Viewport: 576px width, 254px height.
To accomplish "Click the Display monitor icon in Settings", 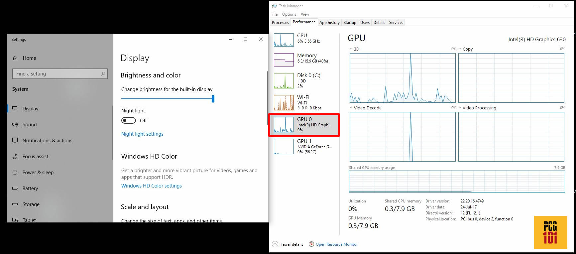I will pos(15,108).
